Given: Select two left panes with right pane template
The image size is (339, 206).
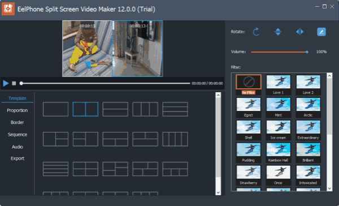Looking at the screenshot, I should [85, 139].
